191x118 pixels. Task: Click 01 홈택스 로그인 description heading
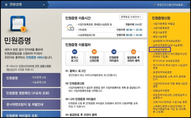tap(76, 71)
